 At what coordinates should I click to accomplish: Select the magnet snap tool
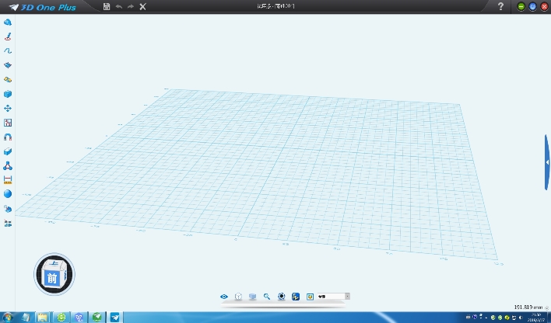[x=8, y=137]
